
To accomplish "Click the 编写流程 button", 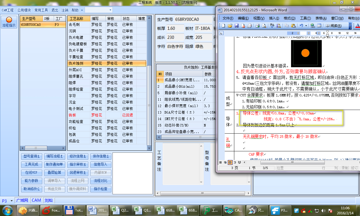I will pos(55,156).
